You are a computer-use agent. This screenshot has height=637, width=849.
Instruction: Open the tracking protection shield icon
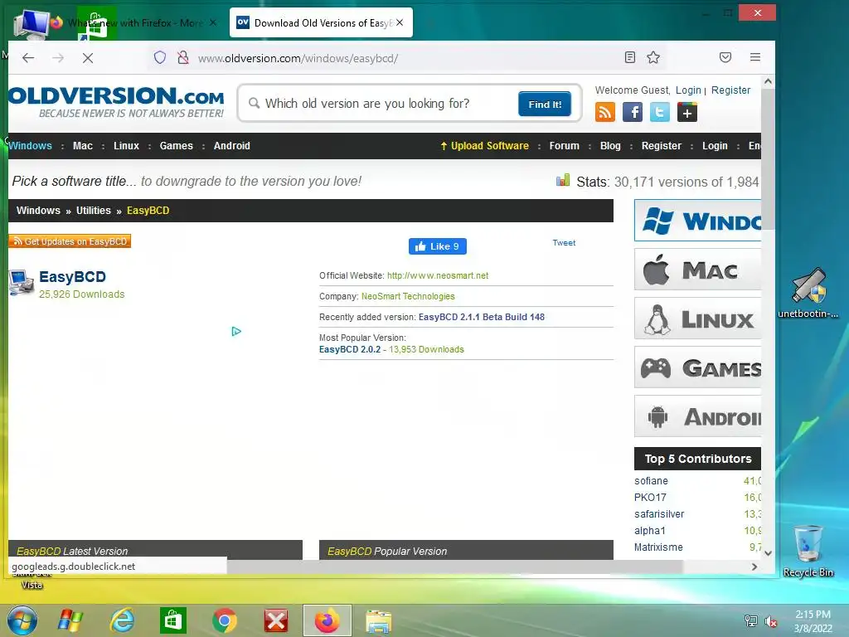[x=160, y=57]
